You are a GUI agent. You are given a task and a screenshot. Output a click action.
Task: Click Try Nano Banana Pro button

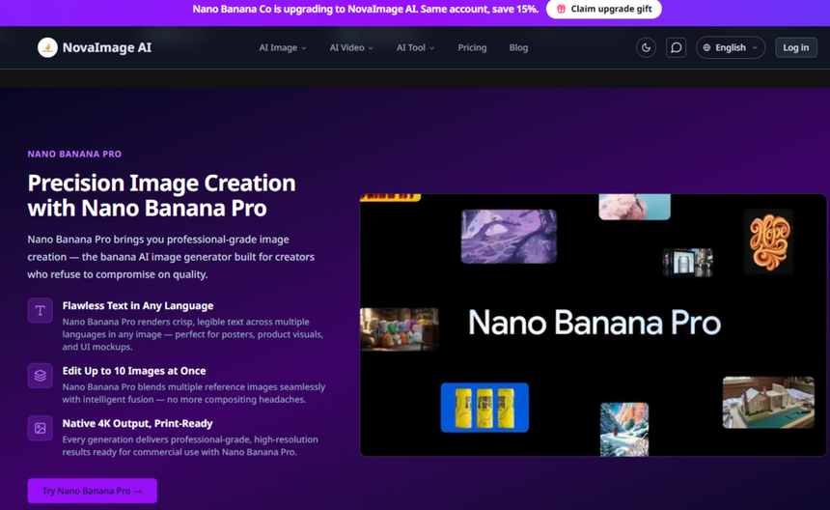coord(92,491)
